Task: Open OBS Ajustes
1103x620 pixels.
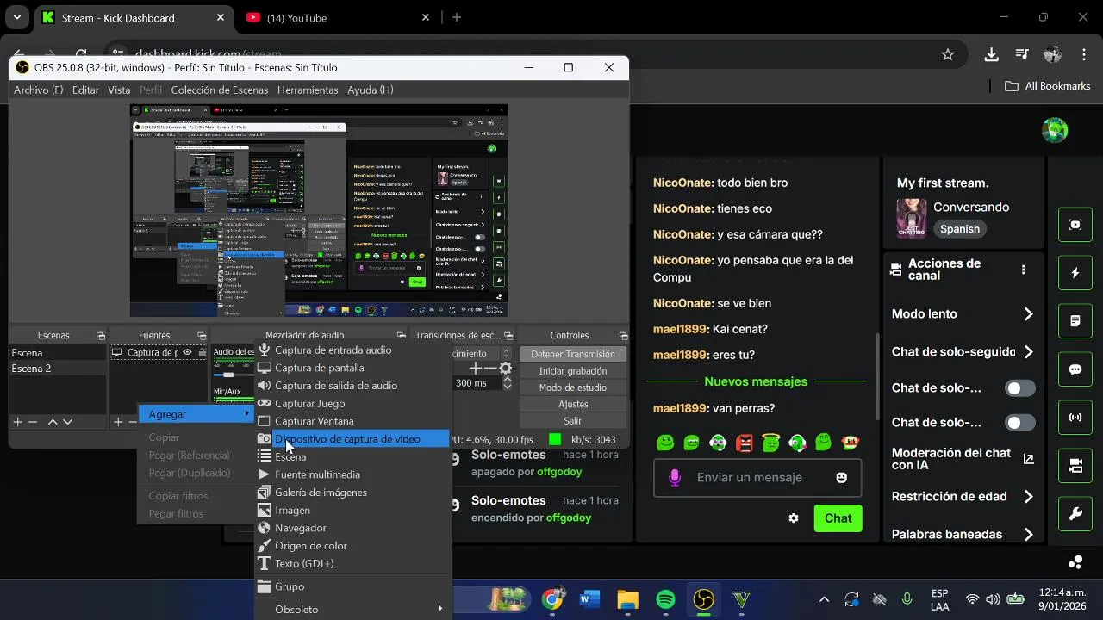Action: pos(573,404)
